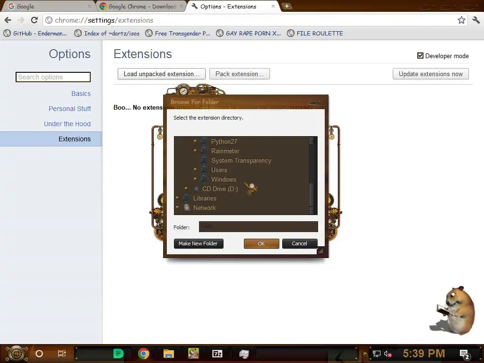Image resolution: width=484 pixels, height=363 pixels.
Task: Switch to the Google Chrome - Download tab
Action: 142,7
